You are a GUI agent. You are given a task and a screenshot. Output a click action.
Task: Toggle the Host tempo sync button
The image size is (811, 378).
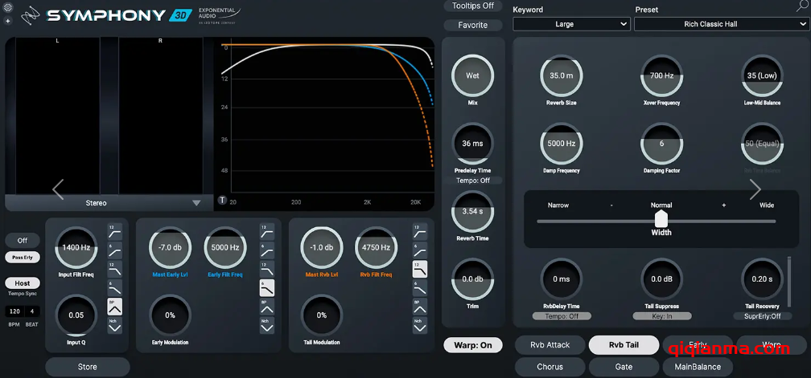point(23,283)
